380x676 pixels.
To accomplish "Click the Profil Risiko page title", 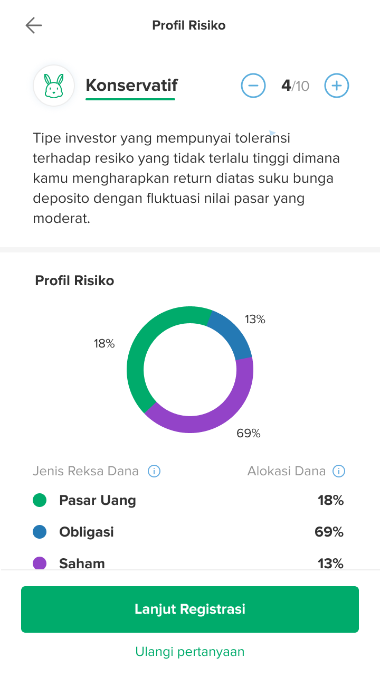I will click(x=189, y=25).
